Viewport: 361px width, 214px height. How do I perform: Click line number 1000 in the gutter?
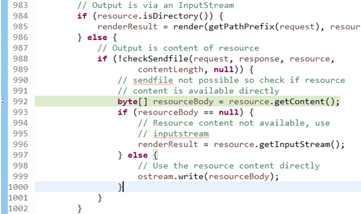(18, 187)
